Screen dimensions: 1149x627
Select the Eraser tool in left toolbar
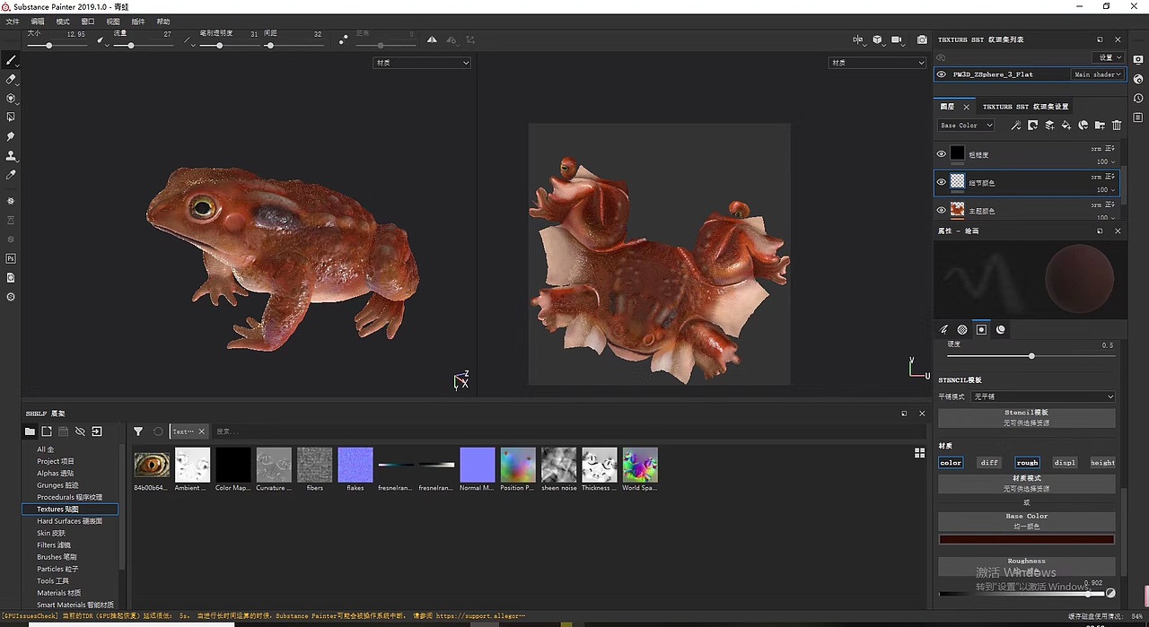(11, 79)
